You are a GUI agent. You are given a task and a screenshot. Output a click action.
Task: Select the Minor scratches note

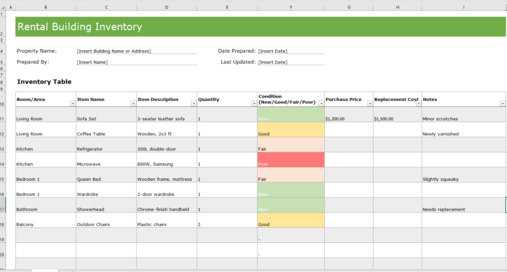pos(463,114)
